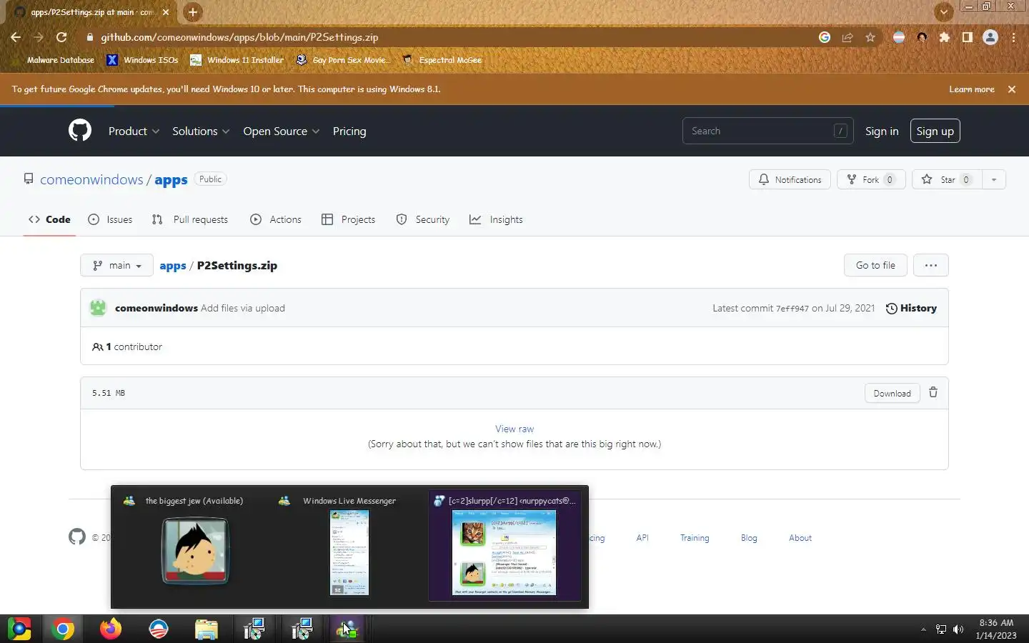Click the footer Training link
This screenshot has height=643, width=1029.
(695, 538)
